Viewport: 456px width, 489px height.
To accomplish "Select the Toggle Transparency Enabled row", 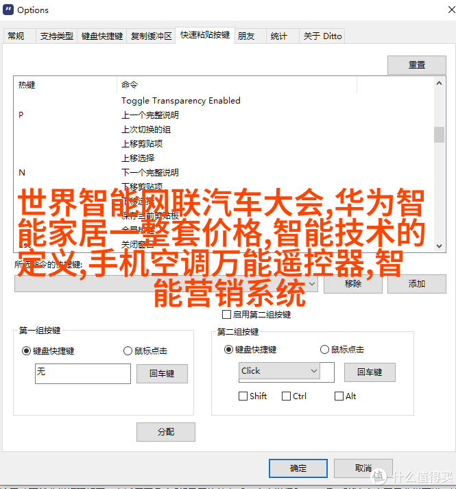I will coord(224,101).
